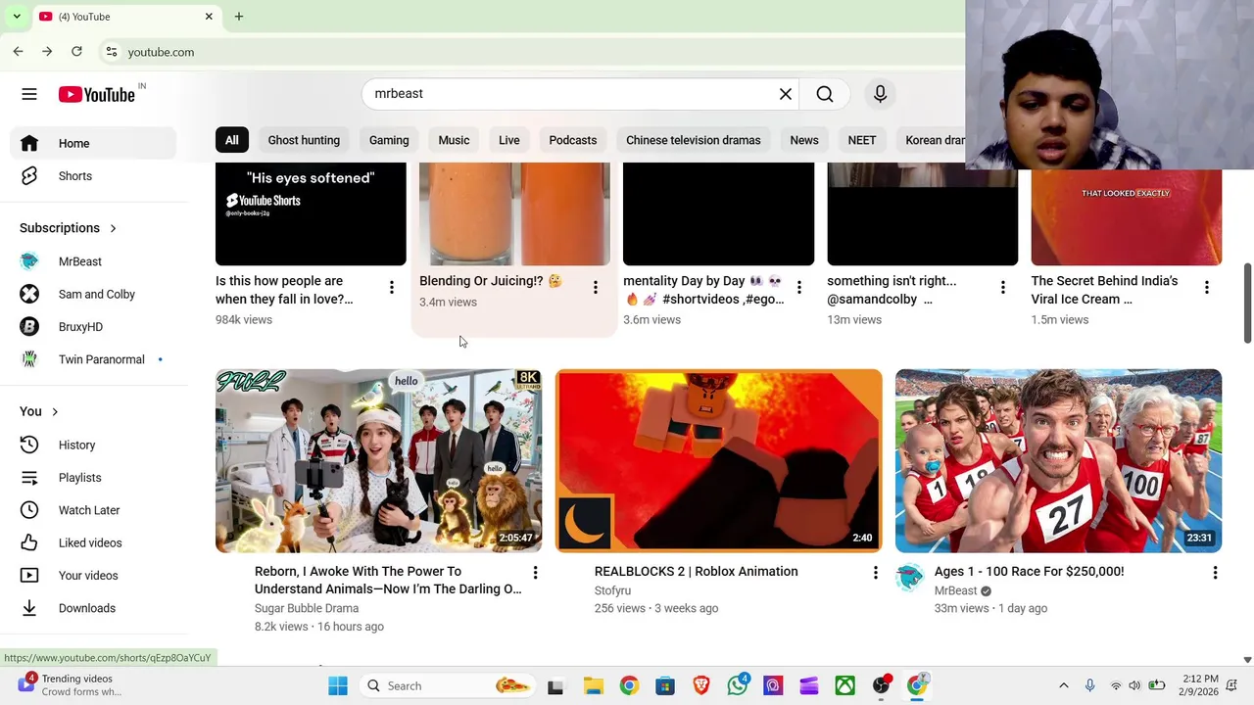Screen dimensions: 1254x705
Task: Open Home in sidebar
Action: click(x=94, y=143)
